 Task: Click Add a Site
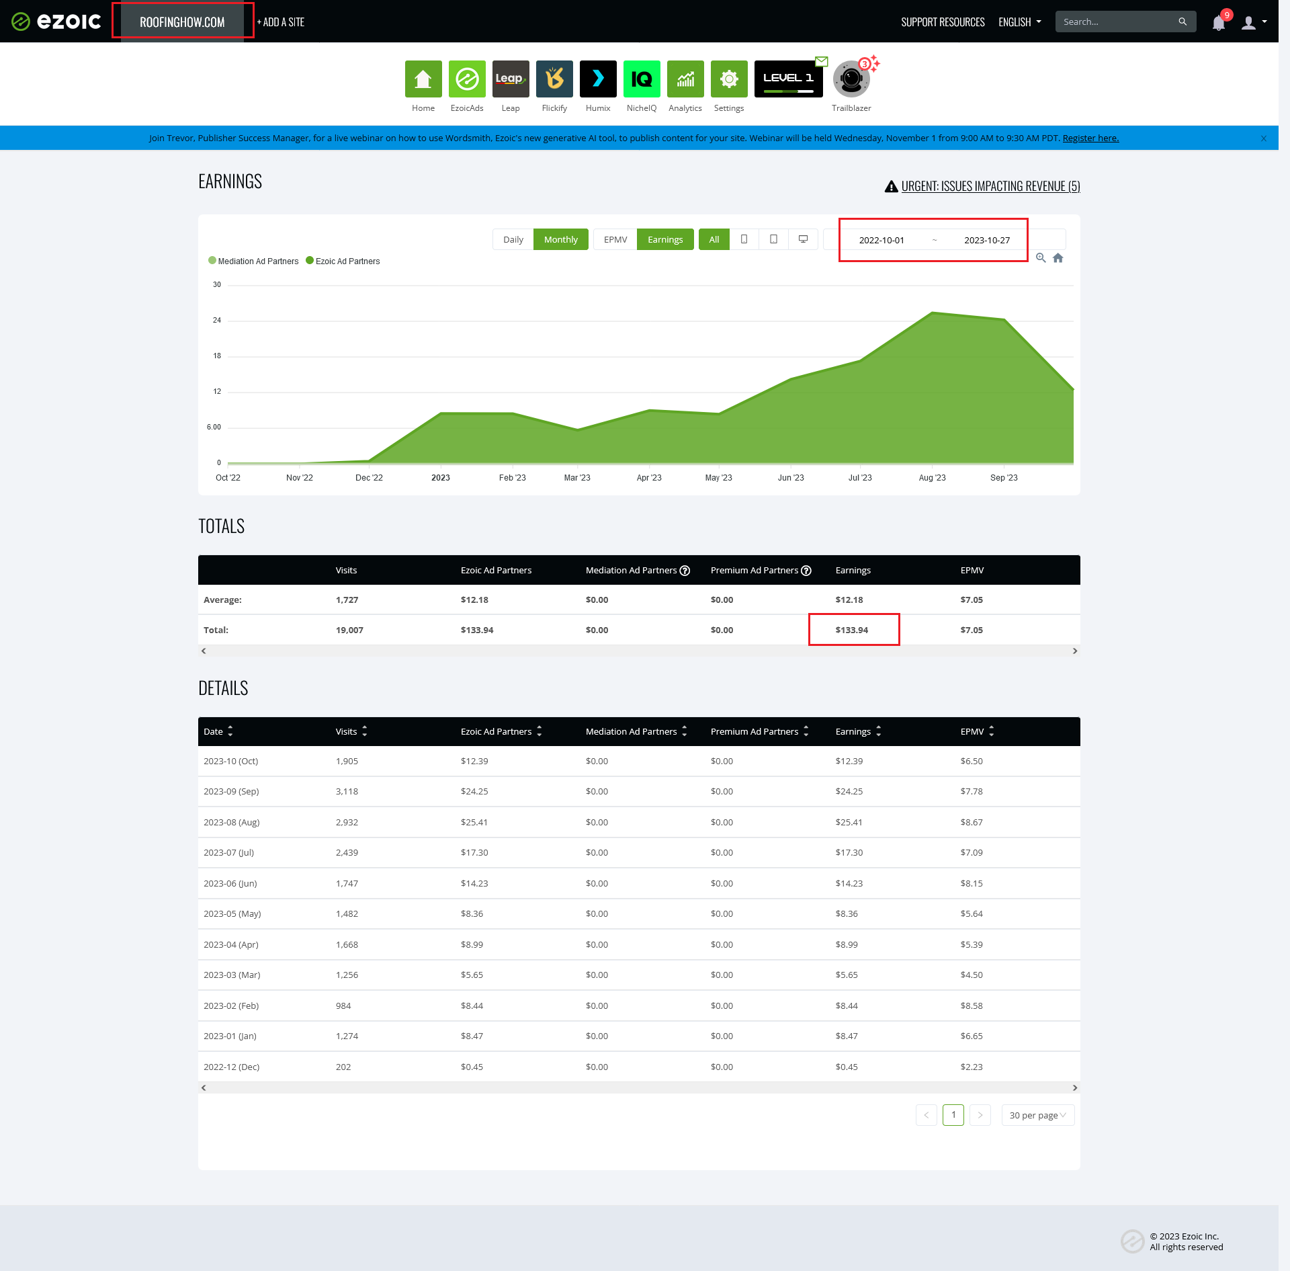click(281, 22)
